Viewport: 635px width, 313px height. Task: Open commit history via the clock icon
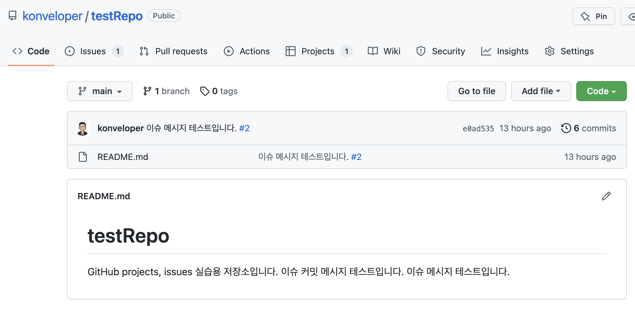[x=566, y=128]
